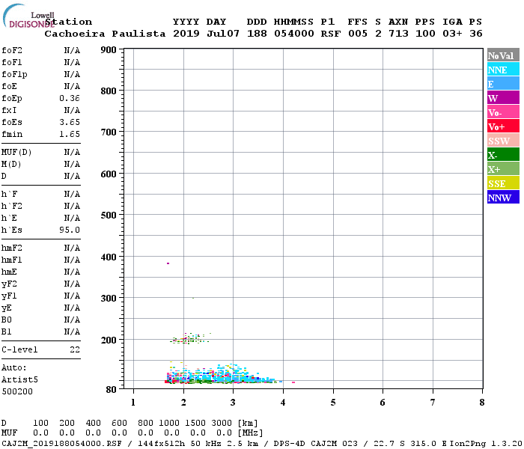Image resolution: width=524 pixels, height=449 pixels.
Task: Select the NNE cyan legend swatch
Action: coord(503,70)
